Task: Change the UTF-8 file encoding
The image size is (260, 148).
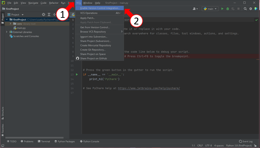Action: click(209, 145)
